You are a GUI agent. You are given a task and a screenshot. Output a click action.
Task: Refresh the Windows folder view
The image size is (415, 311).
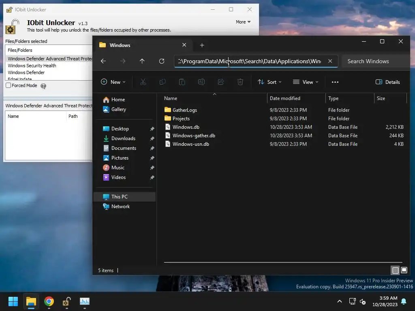(x=161, y=61)
